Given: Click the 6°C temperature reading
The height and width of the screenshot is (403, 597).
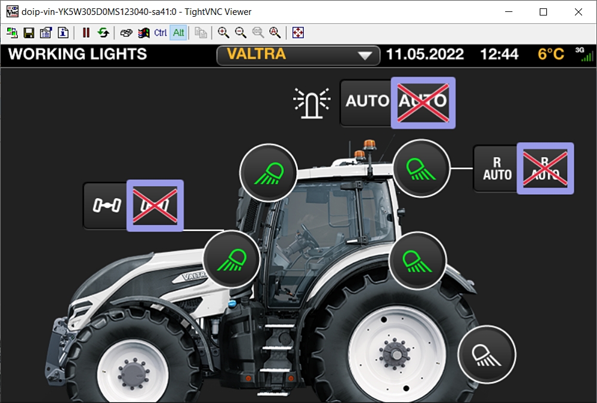Looking at the screenshot, I should [x=550, y=54].
